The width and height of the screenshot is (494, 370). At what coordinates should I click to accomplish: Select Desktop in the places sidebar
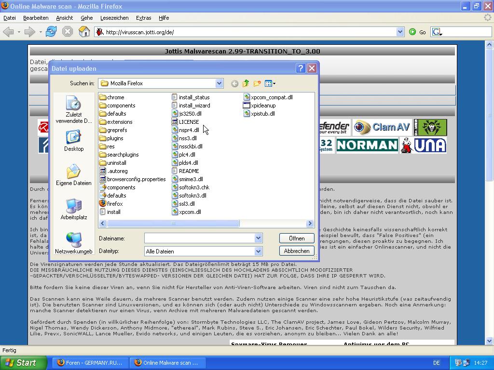73,141
